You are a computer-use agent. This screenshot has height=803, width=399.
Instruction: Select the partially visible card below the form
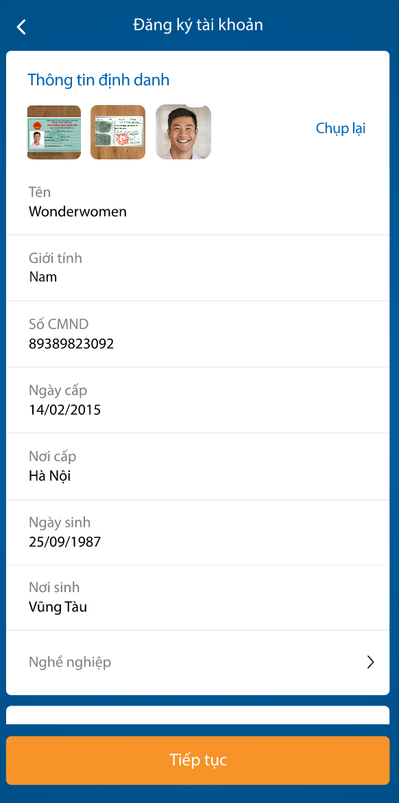coord(199,716)
